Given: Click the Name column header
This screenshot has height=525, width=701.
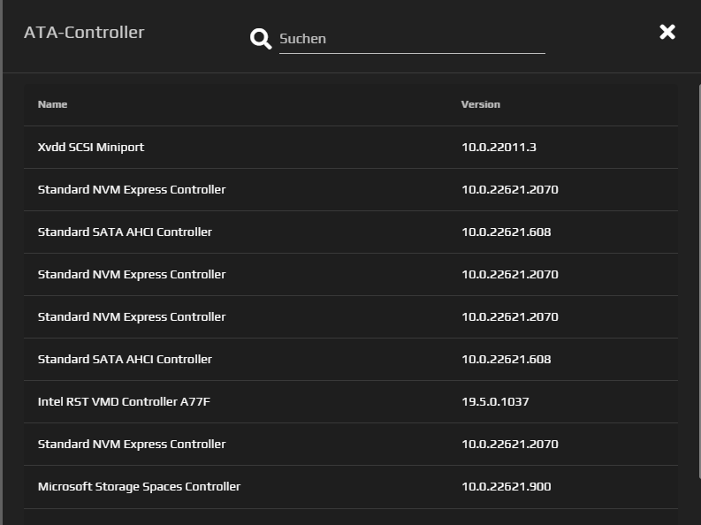Looking at the screenshot, I should pyautogui.click(x=52, y=104).
